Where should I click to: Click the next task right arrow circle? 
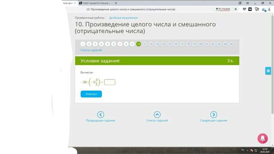[214, 115]
